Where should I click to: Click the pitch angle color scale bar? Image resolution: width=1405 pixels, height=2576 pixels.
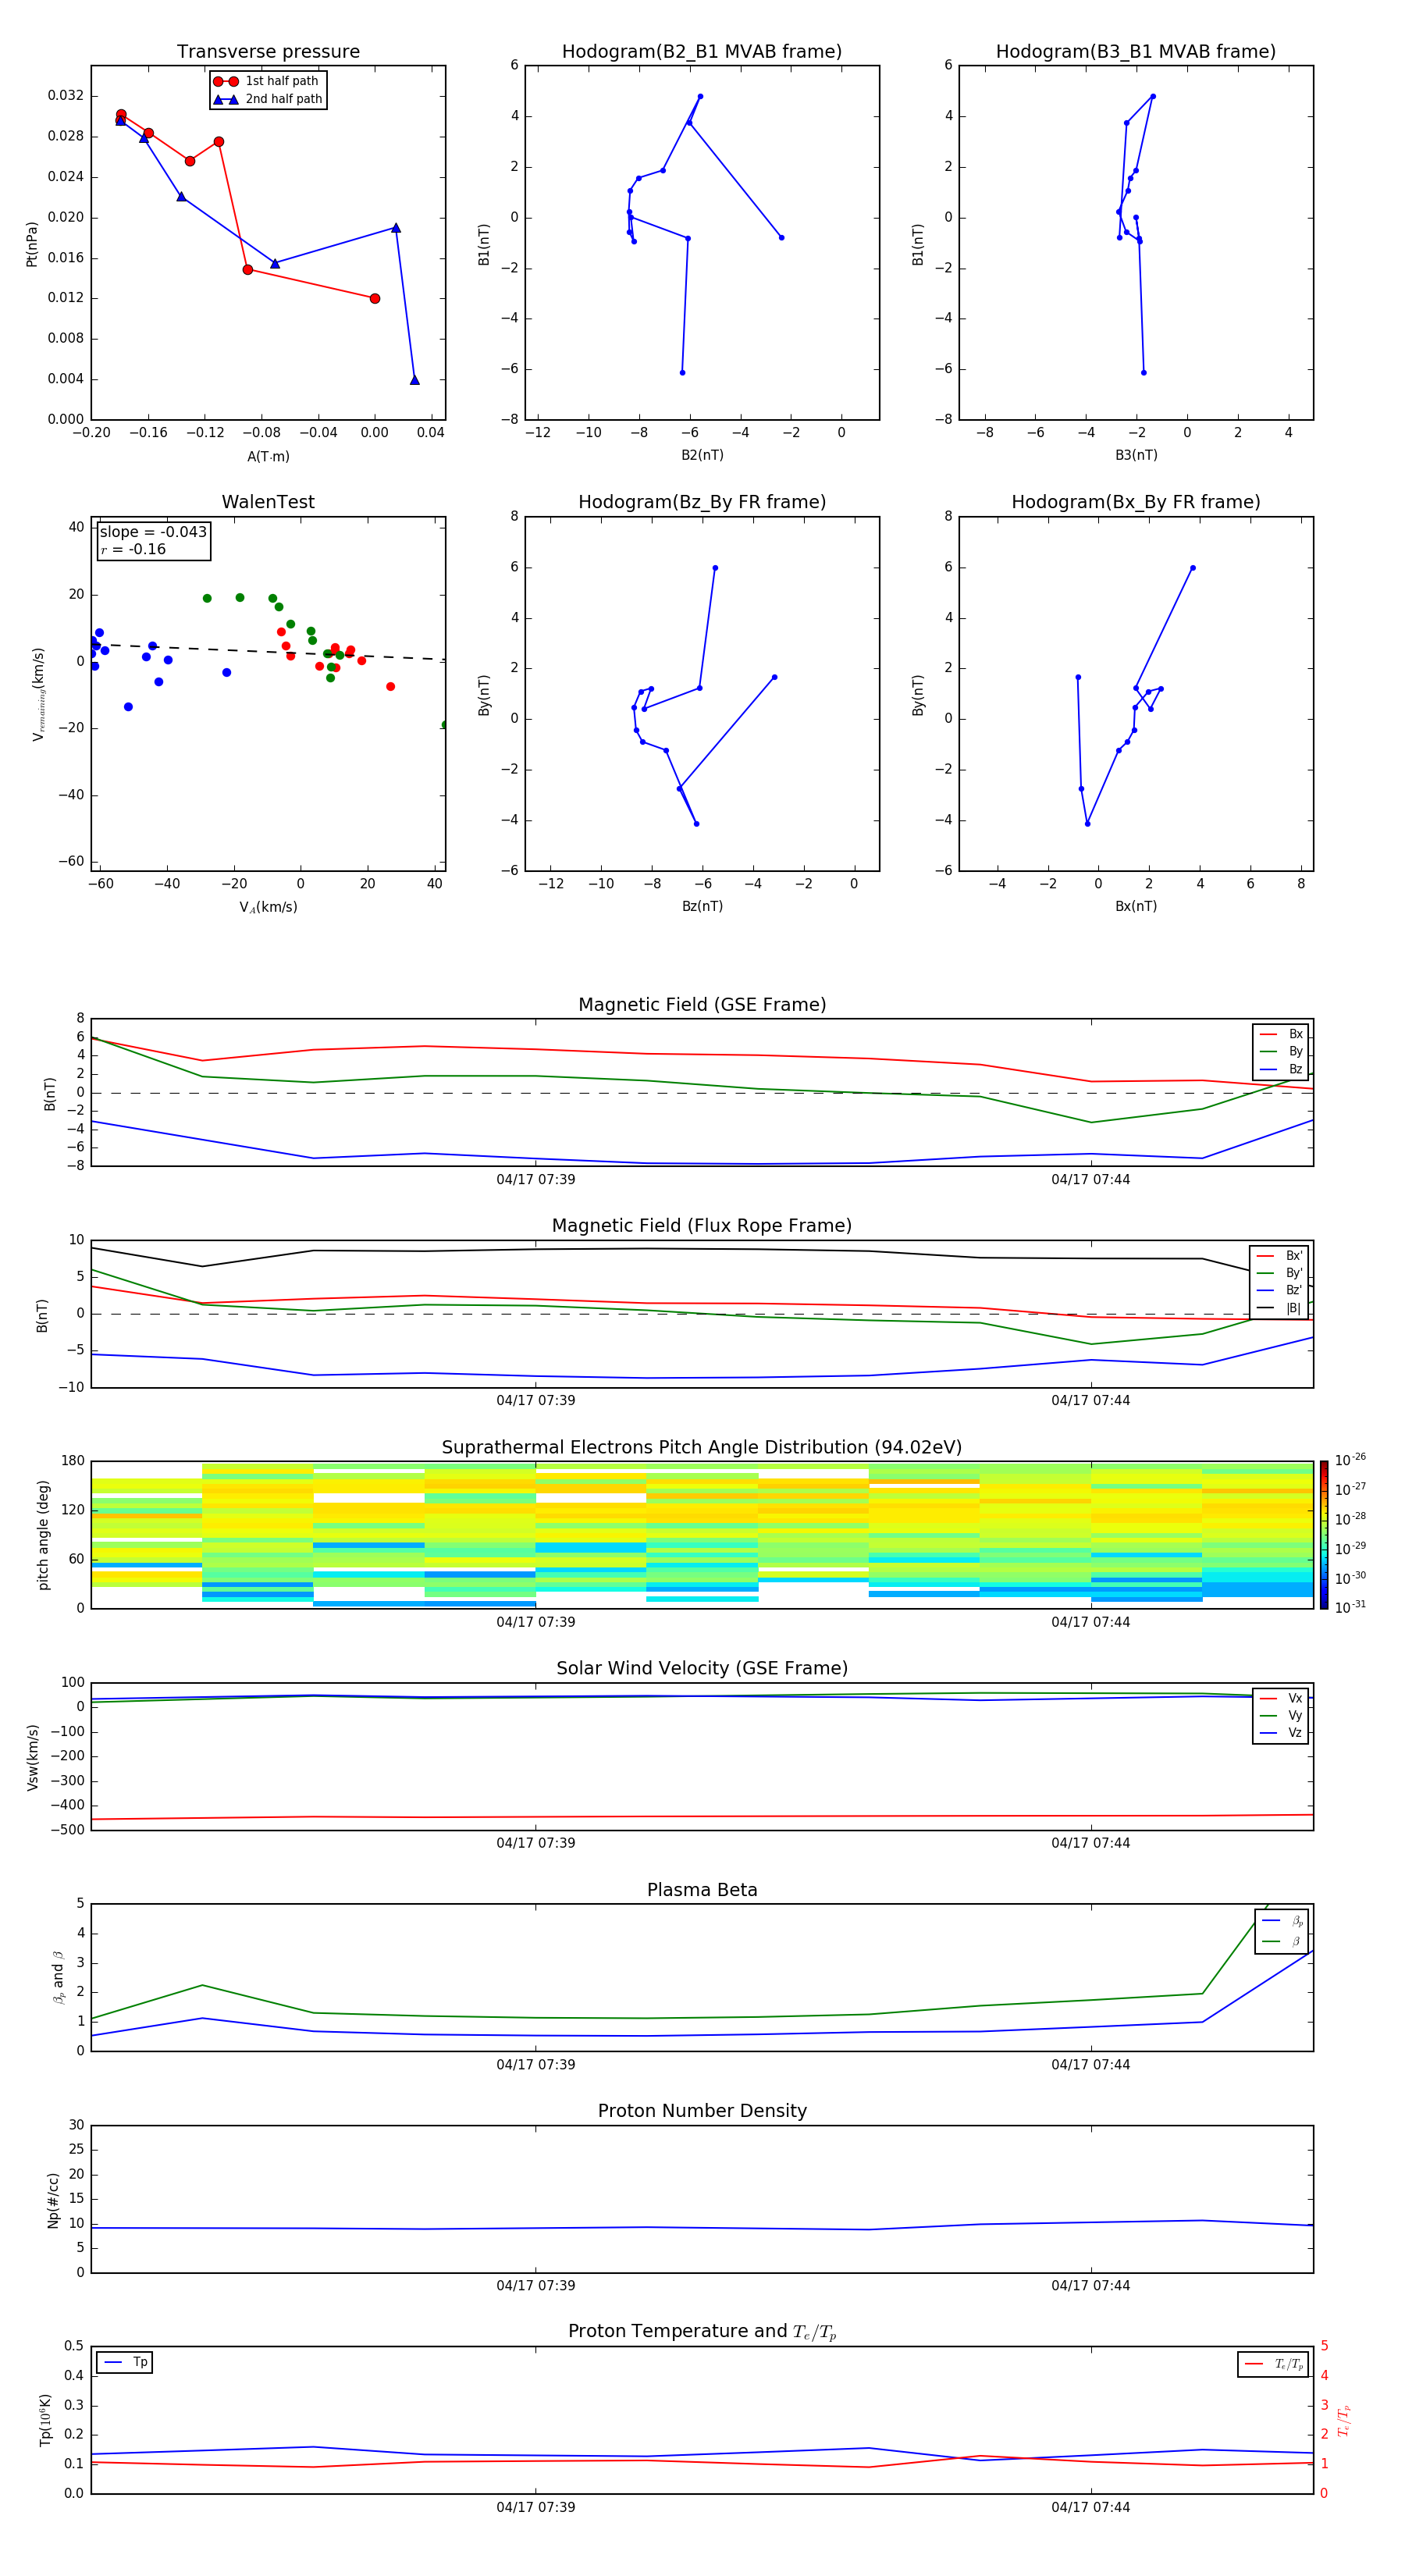(x=1324, y=1535)
